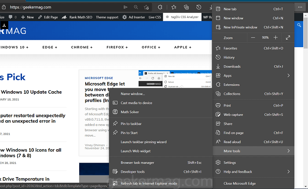Open the APPLE + site menu
The image size is (308, 189).
click(183, 47)
